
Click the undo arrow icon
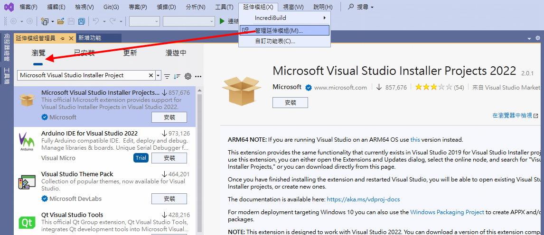pyautogui.click(x=96, y=21)
